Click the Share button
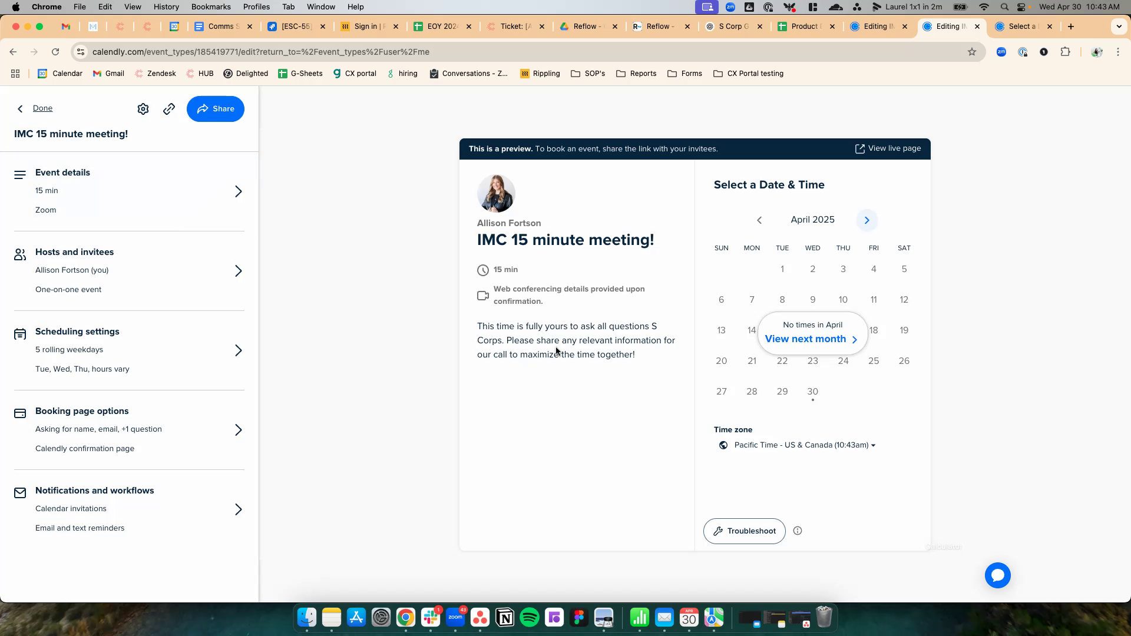 (x=216, y=109)
